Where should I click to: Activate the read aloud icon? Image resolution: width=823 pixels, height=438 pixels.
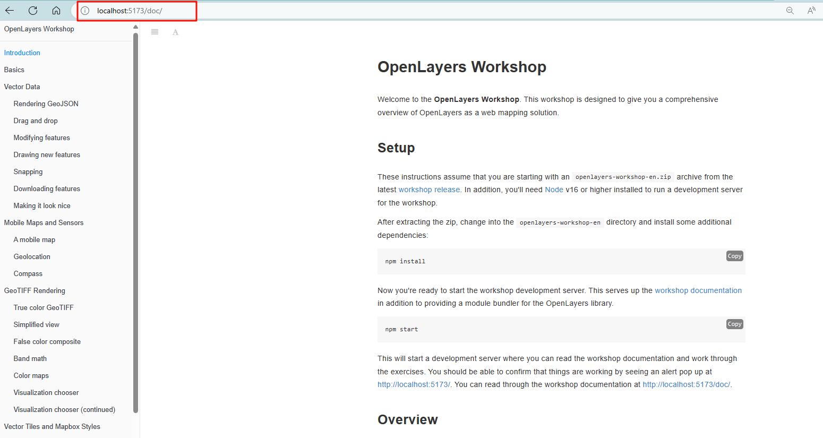pos(811,11)
